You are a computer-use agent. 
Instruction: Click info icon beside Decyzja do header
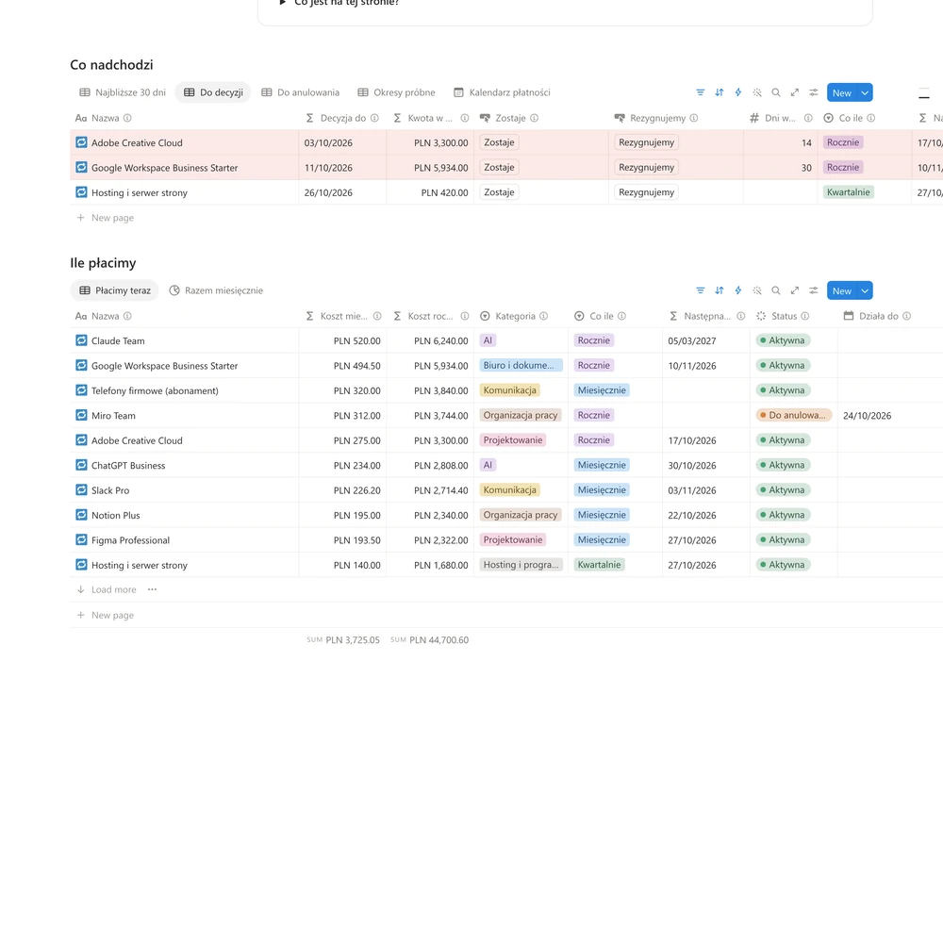click(374, 118)
